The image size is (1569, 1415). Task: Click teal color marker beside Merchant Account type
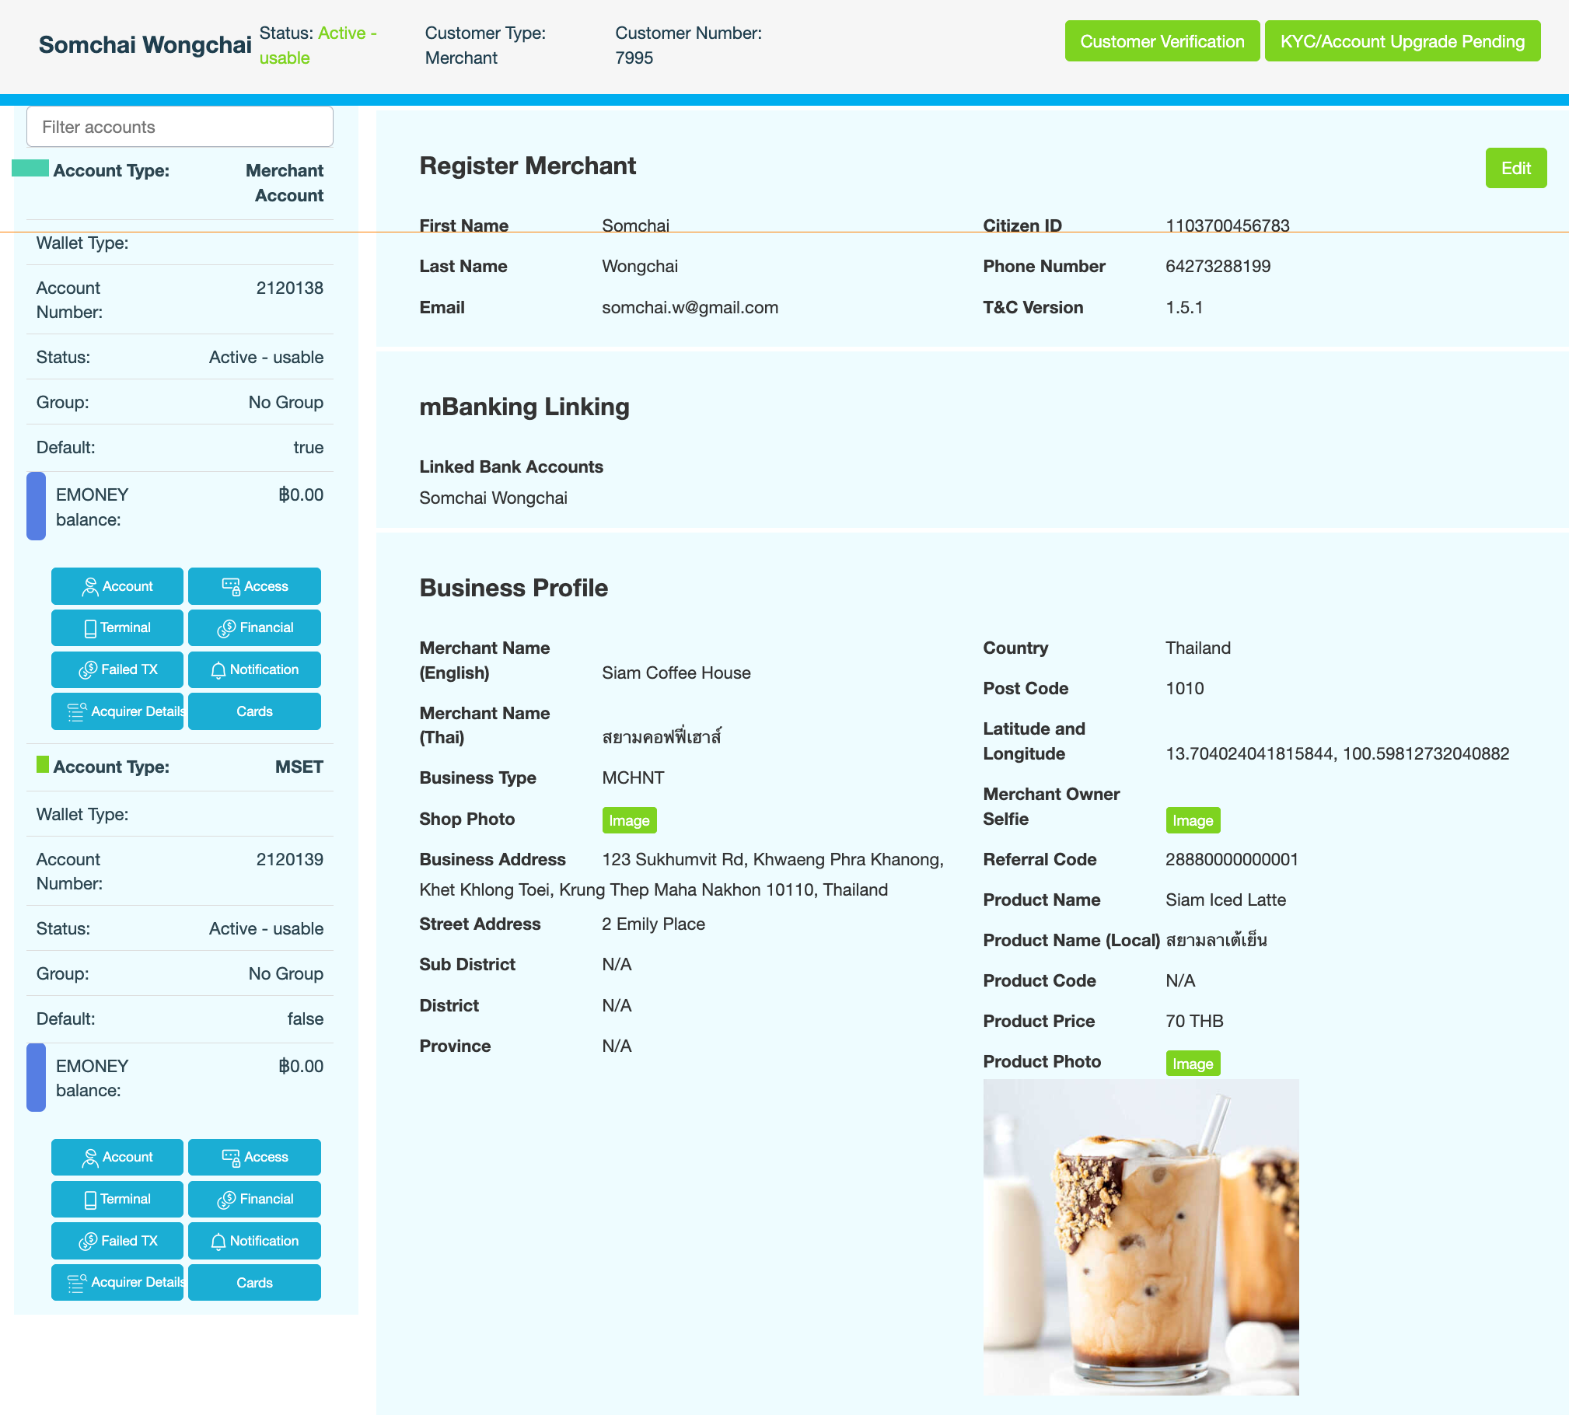[30, 168]
